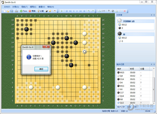
Task: Click the move list scrollbar thumb
Action: (x=154, y=89)
